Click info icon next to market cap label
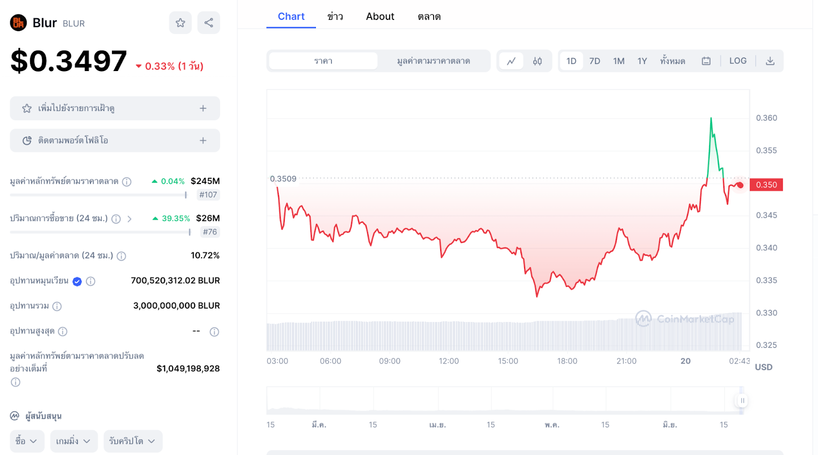 pyautogui.click(x=127, y=181)
